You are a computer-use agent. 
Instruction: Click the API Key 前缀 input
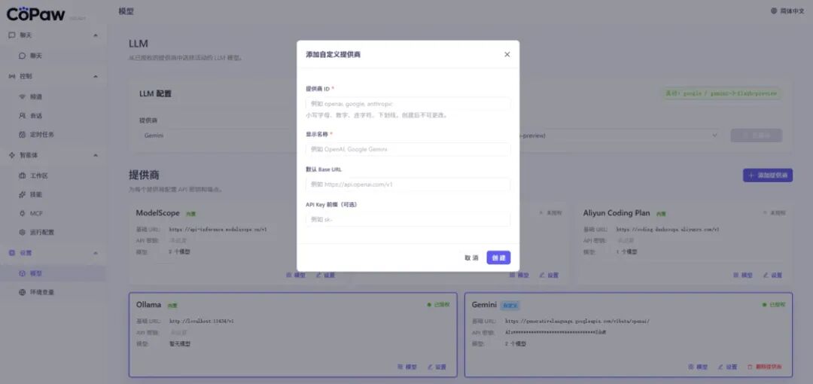408,220
